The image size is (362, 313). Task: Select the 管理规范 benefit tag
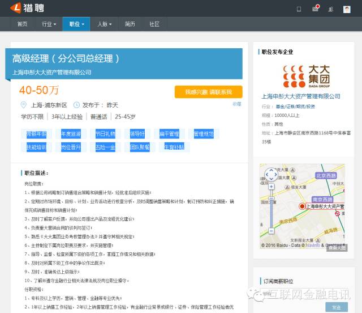pos(204,134)
